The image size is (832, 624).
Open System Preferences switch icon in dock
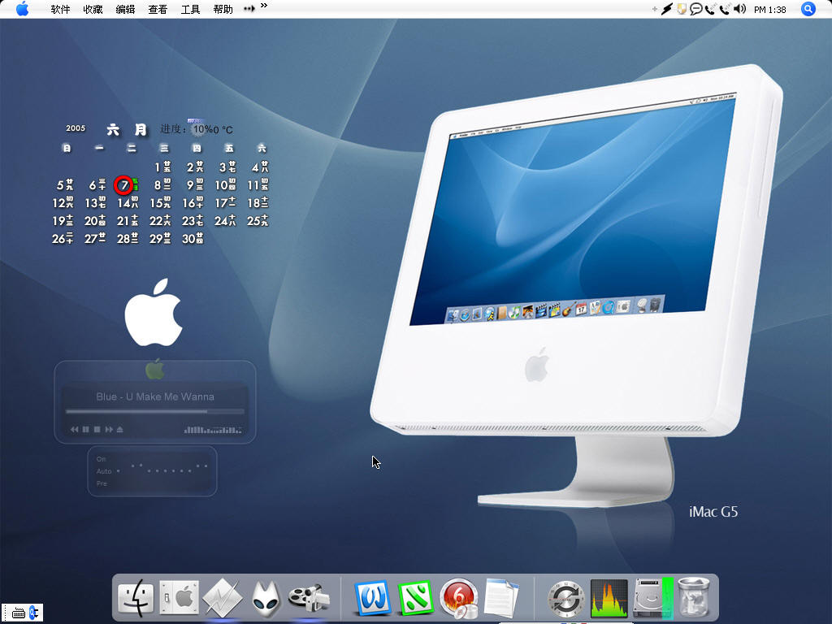180,598
